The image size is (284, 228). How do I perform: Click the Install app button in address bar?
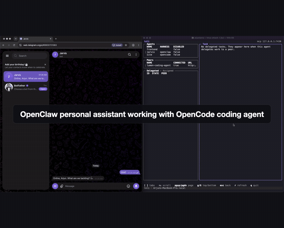117,45
